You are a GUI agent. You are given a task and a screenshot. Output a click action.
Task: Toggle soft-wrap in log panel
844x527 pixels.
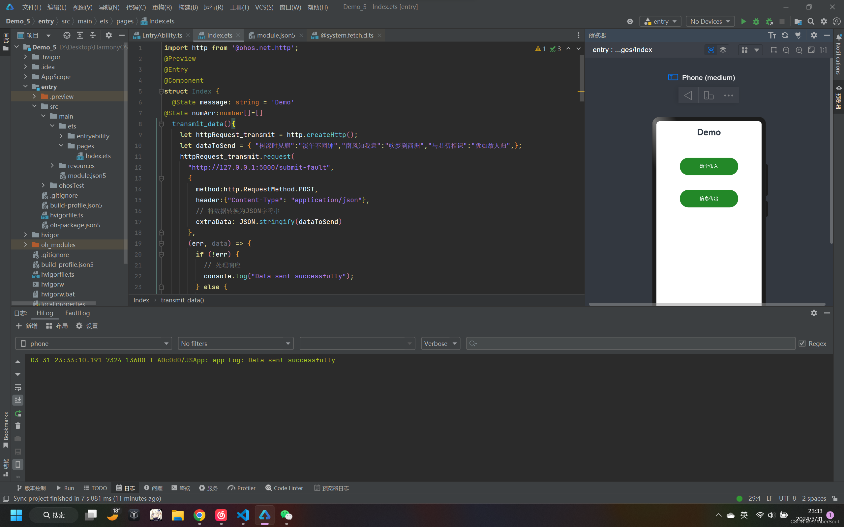pos(18,387)
